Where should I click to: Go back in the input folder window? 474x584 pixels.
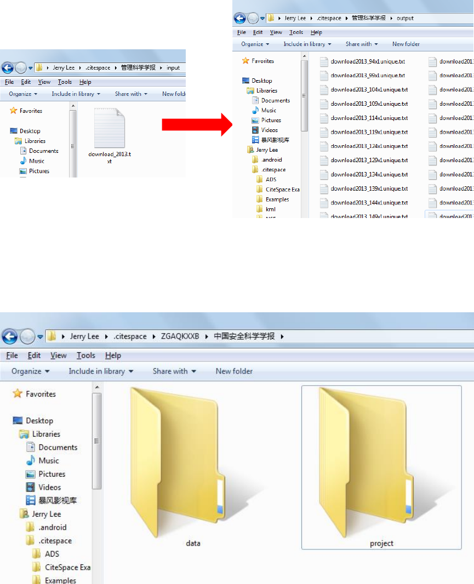(x=8, y=68)
